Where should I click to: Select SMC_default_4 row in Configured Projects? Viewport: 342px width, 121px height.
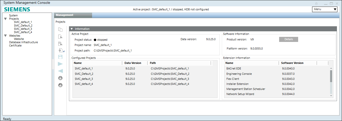tap(145, 84)
